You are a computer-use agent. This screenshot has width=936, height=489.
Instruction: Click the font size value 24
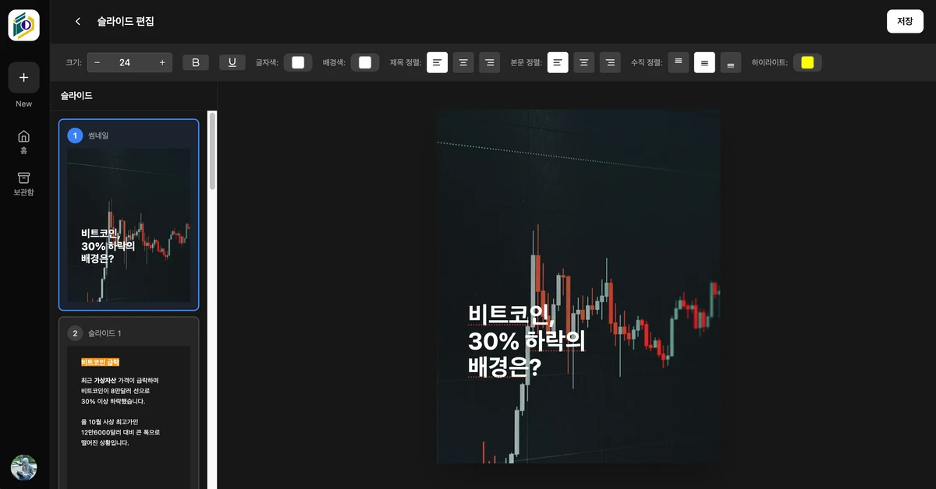pyautogui.click(x=125, y=62)
